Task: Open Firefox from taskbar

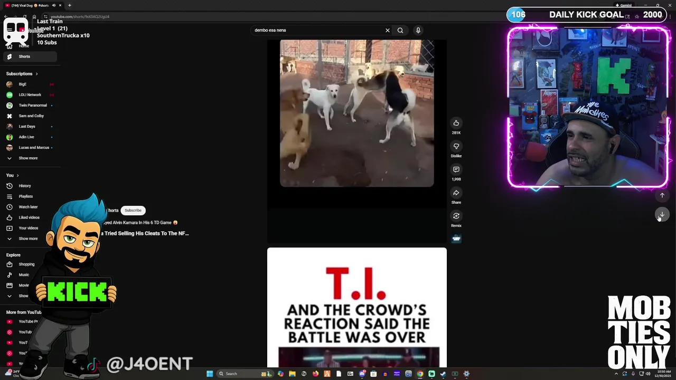Action: pos(315,374)
